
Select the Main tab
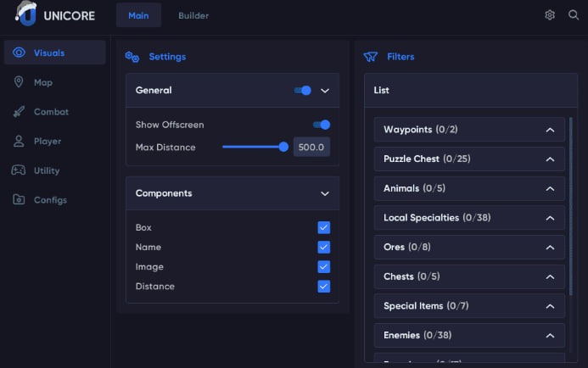[x=138, y=15]
